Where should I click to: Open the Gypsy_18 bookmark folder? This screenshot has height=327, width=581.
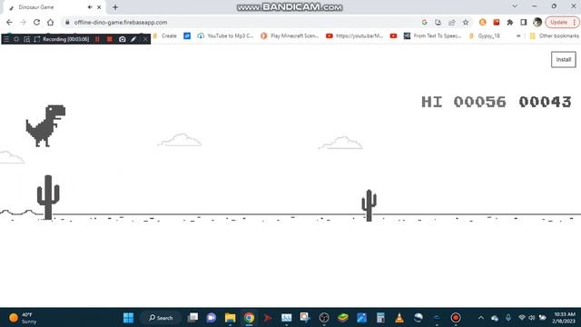coord(484,36)
